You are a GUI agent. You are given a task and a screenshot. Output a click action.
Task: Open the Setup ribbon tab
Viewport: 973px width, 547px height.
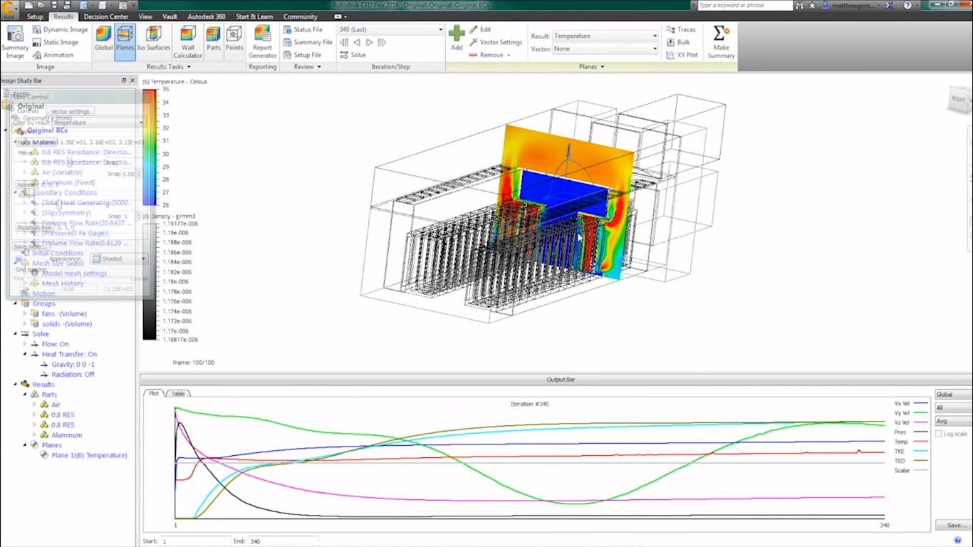35,16
